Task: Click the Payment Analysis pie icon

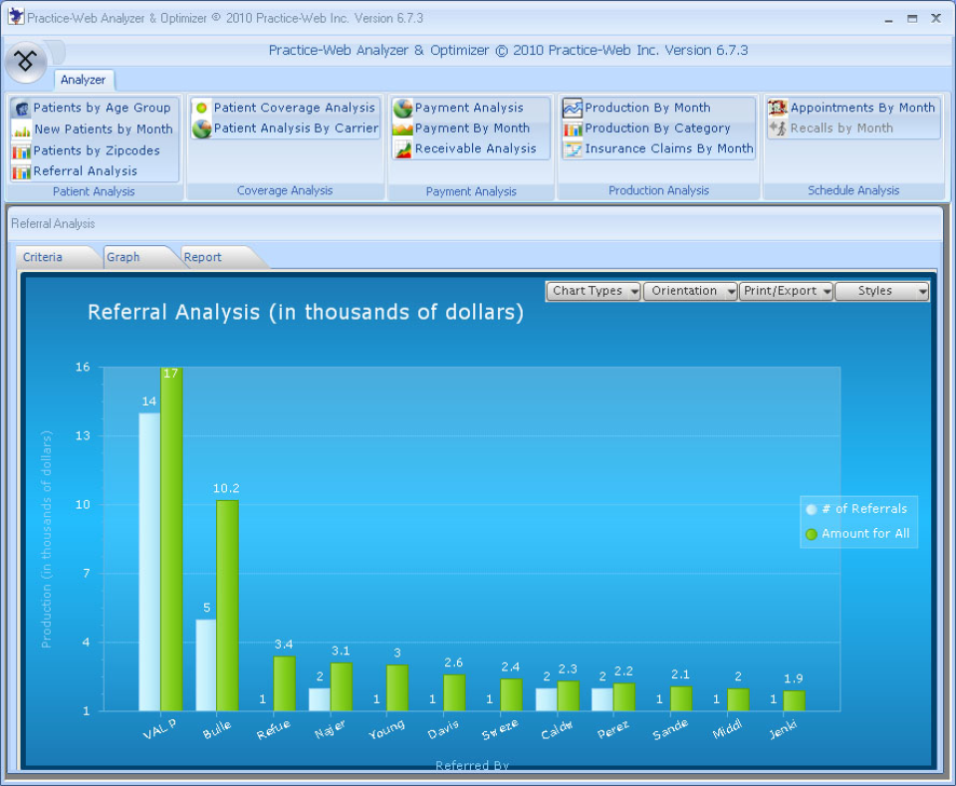Action: pyautogui.click(x=403, y=108)
